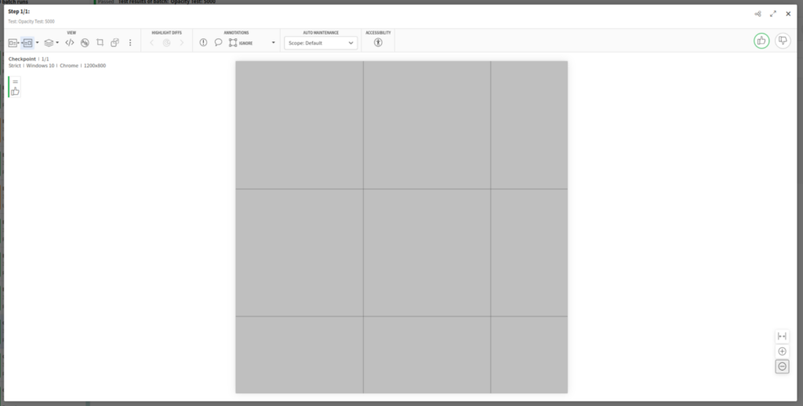Click the checkpoint step thumbs-up thumbnail
803x406 pixels.
[x=15, y=91]
